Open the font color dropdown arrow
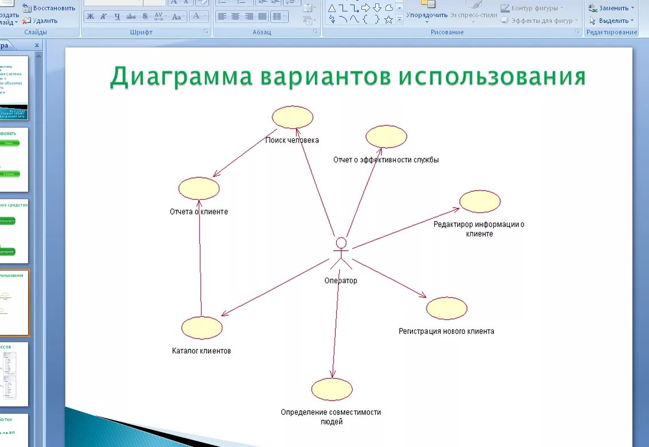 coord(205,17)
